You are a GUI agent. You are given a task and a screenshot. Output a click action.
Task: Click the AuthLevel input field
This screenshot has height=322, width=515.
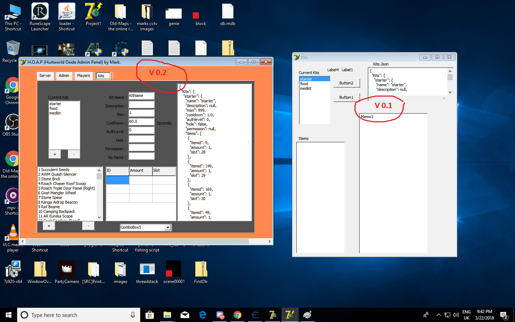142,130
